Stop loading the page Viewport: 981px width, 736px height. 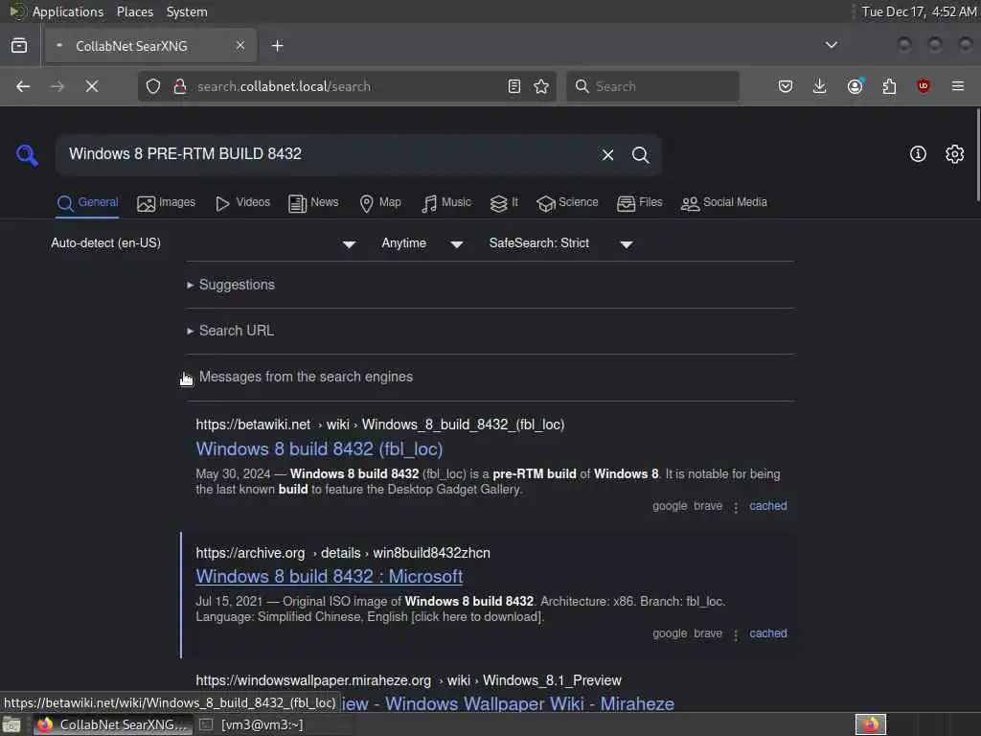[x=92, y=86]
